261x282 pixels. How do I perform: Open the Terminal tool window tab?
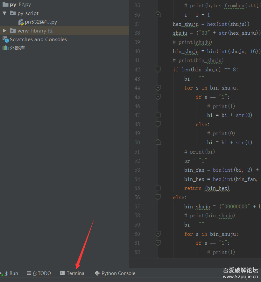point(73,273)
